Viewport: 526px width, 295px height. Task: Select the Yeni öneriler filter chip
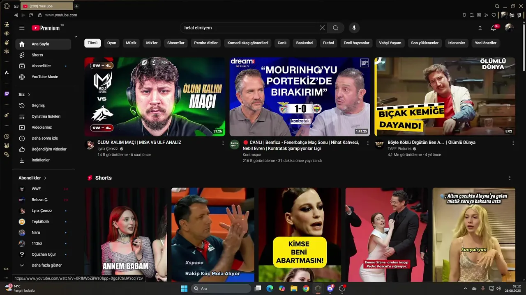click(x=485, y=43)
